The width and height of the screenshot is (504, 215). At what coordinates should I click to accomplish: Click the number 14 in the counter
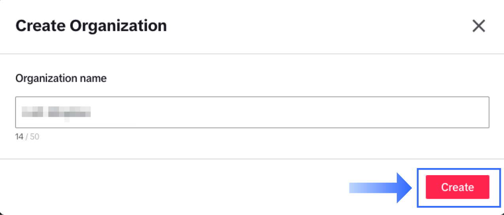coord(19,137)
